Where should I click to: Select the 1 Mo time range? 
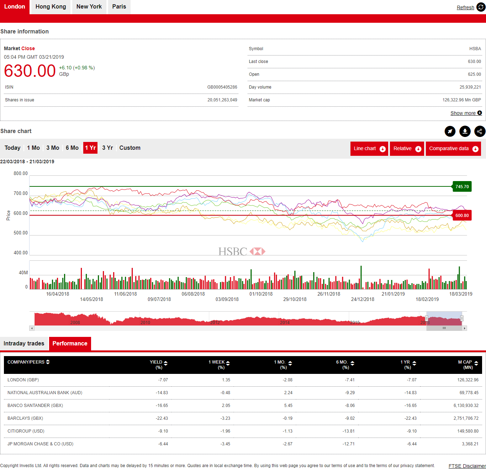tap(33, 148)
